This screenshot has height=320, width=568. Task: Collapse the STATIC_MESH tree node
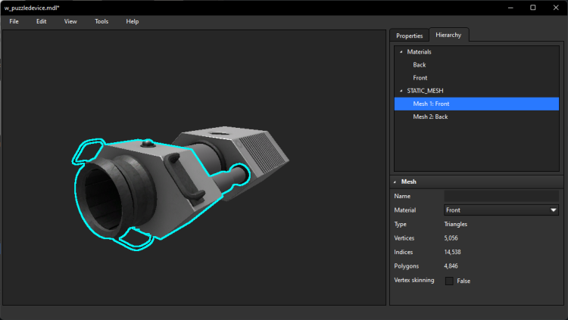(x=401, y=91)
